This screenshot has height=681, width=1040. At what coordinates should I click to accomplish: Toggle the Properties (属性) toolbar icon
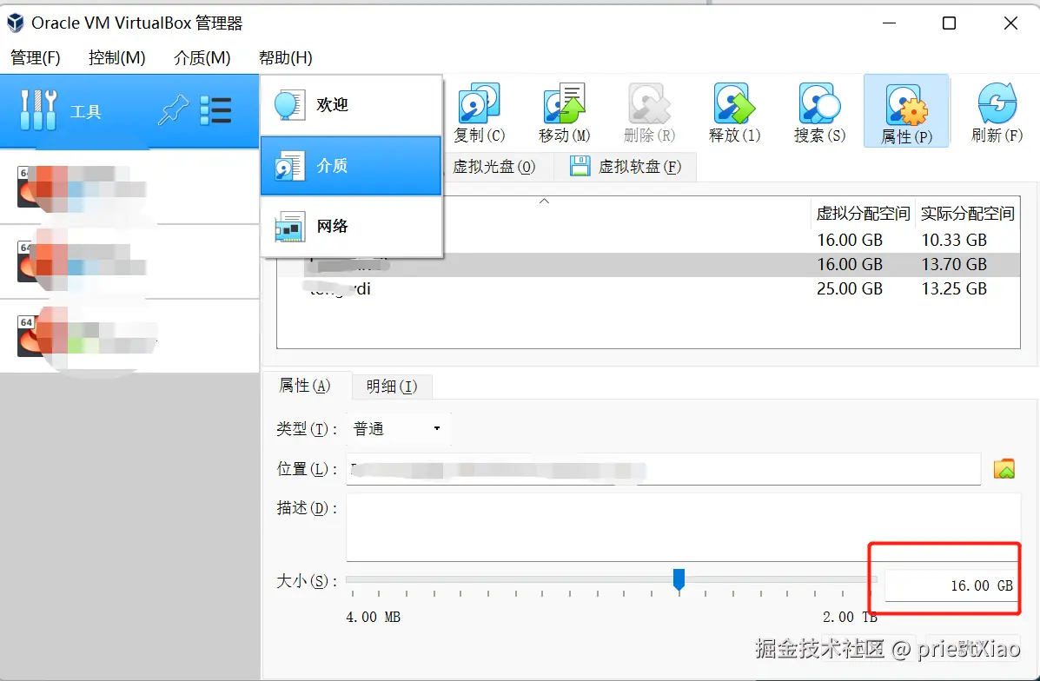coord(906,111)
